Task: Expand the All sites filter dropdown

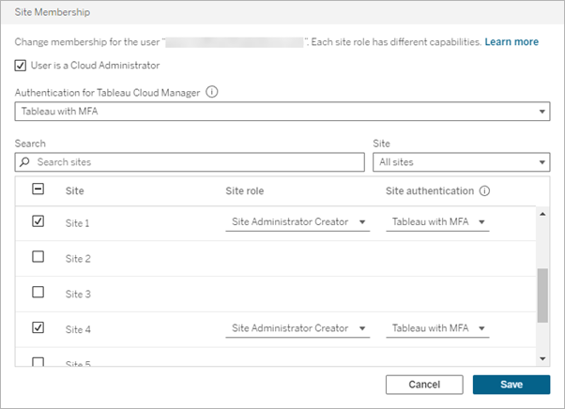Action: pos(461,162)
